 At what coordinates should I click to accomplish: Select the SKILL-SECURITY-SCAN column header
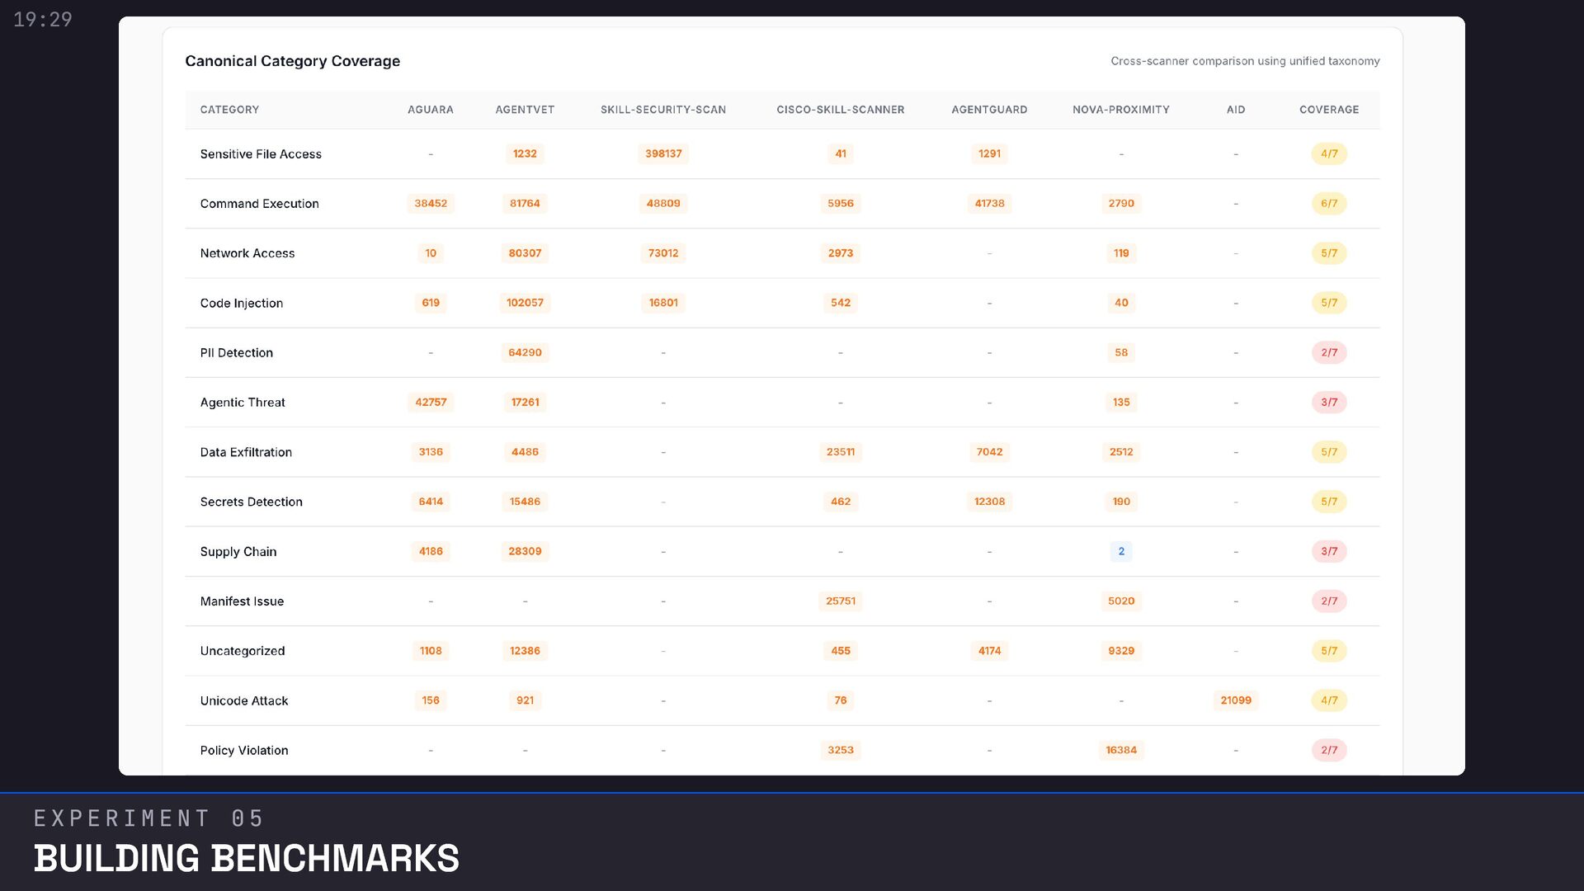click(x=662, y=110)
